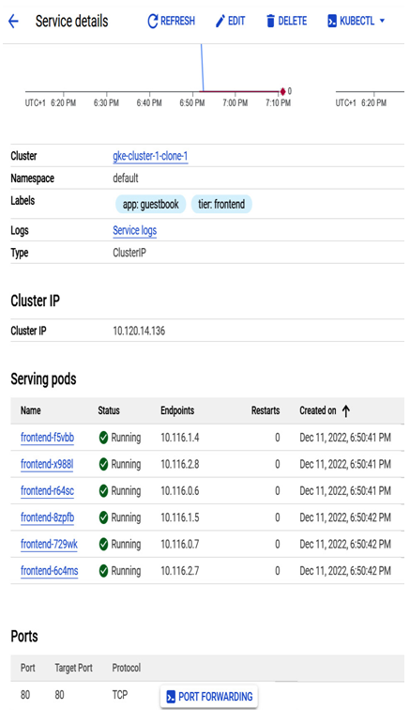Open pod frontend-x988l details
Image resolution: width=410 pixels, height=710 pixels.
click(47, 464)
